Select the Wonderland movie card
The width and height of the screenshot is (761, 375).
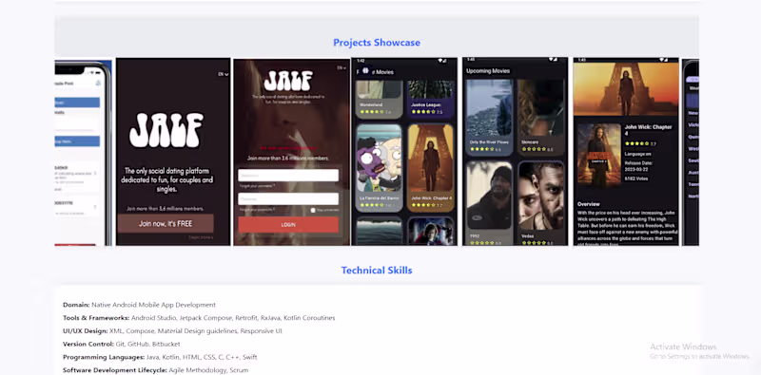pyautogui.click(x=379, y=100)
